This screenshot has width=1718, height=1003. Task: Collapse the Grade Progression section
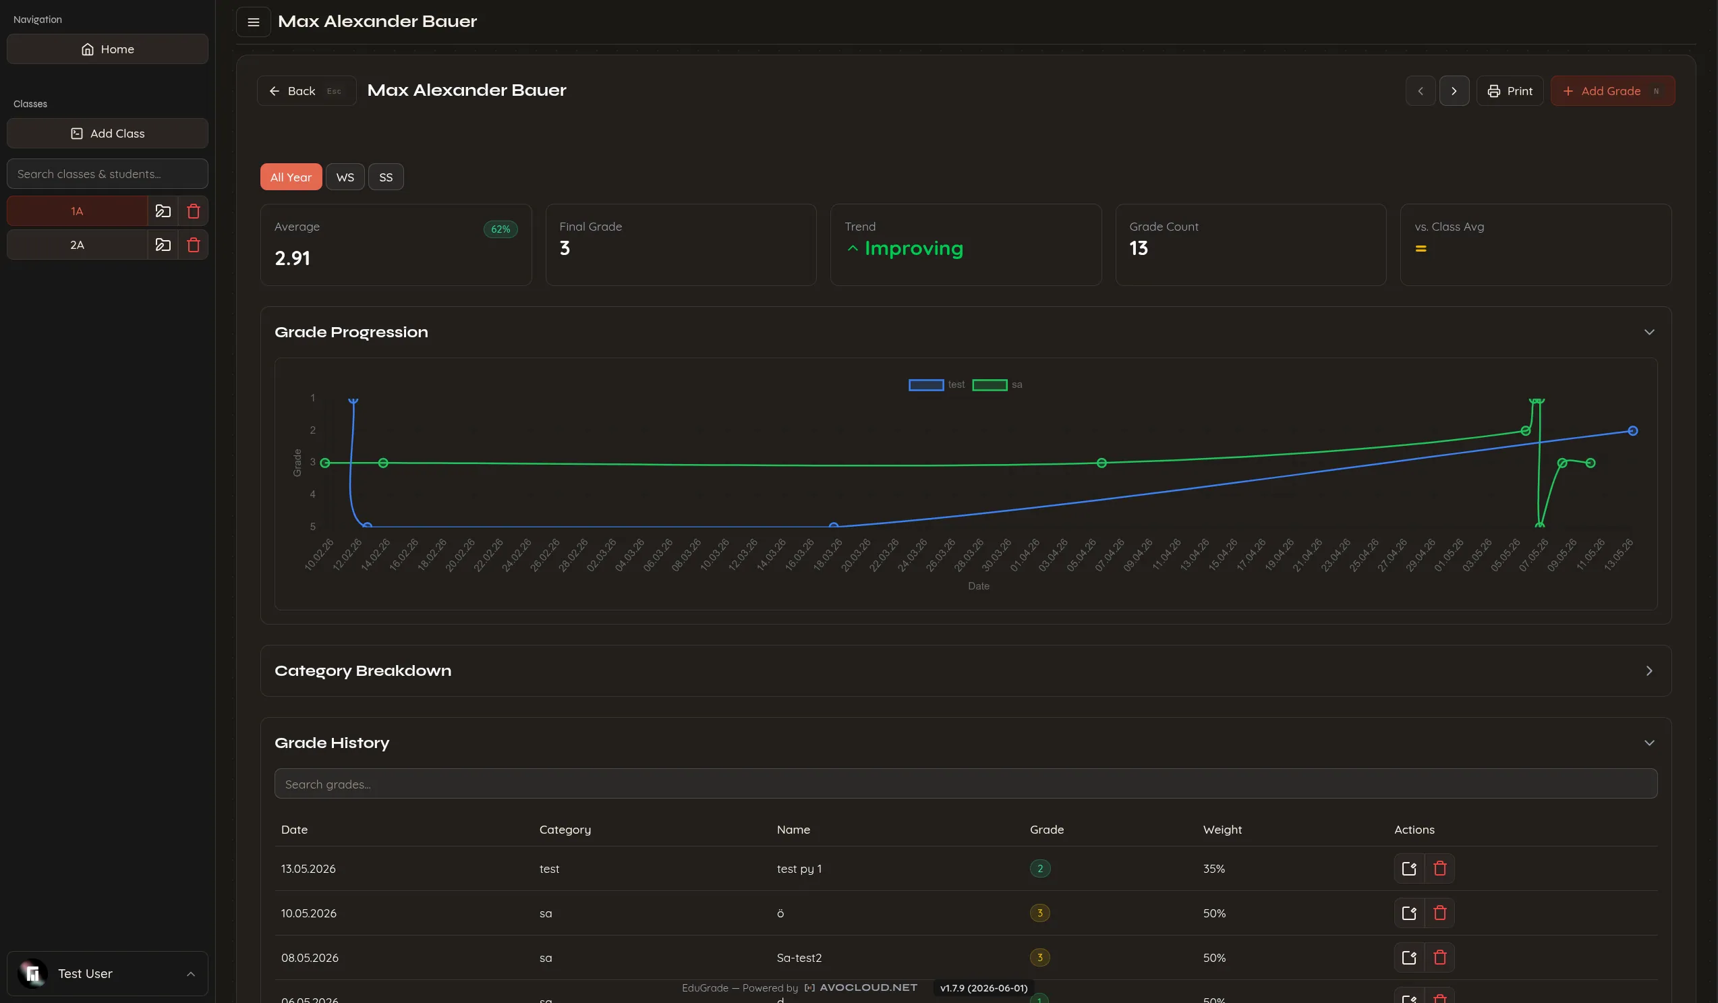tap(1649, 333)
